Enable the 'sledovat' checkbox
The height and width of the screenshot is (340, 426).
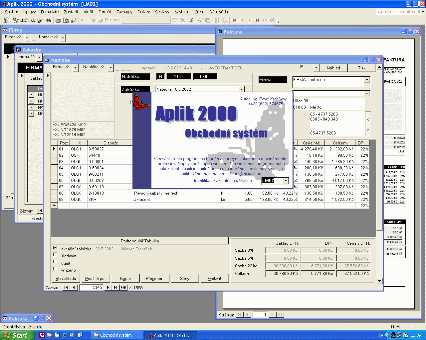(55, 255)
